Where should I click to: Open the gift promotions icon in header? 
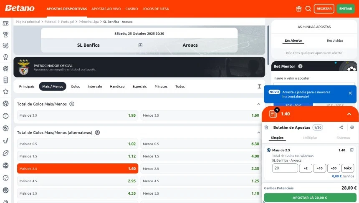tap(299, 8)
